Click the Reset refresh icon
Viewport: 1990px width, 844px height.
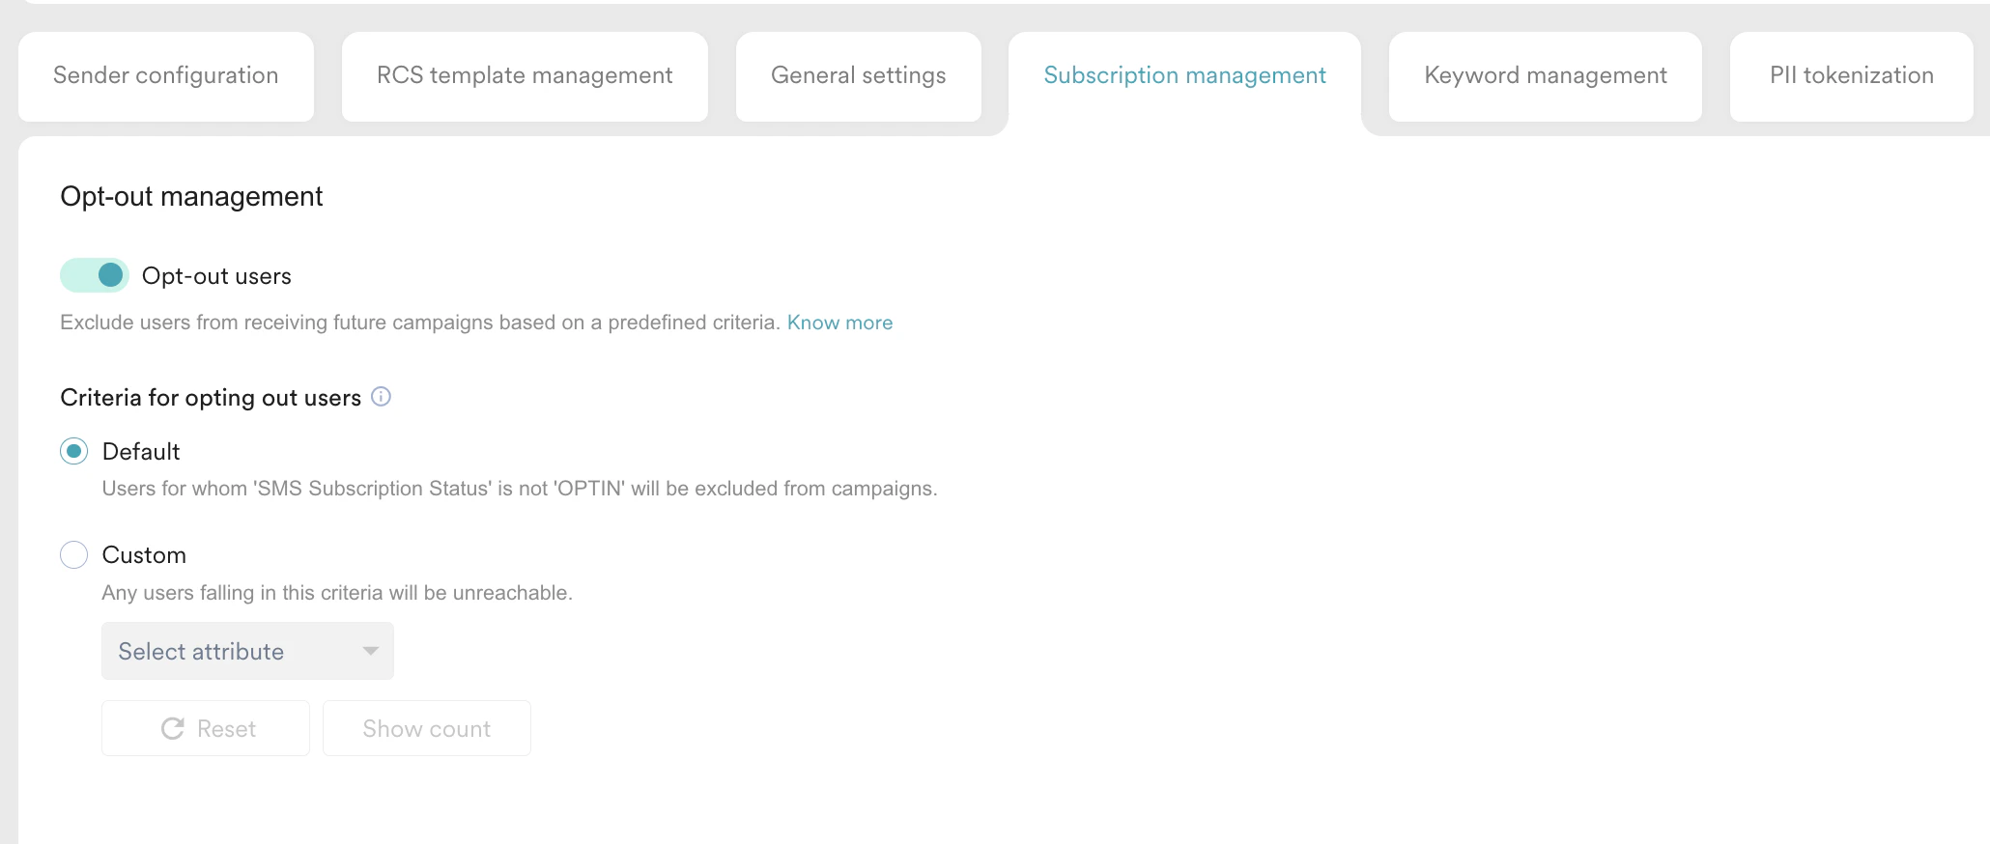point(173,728)
